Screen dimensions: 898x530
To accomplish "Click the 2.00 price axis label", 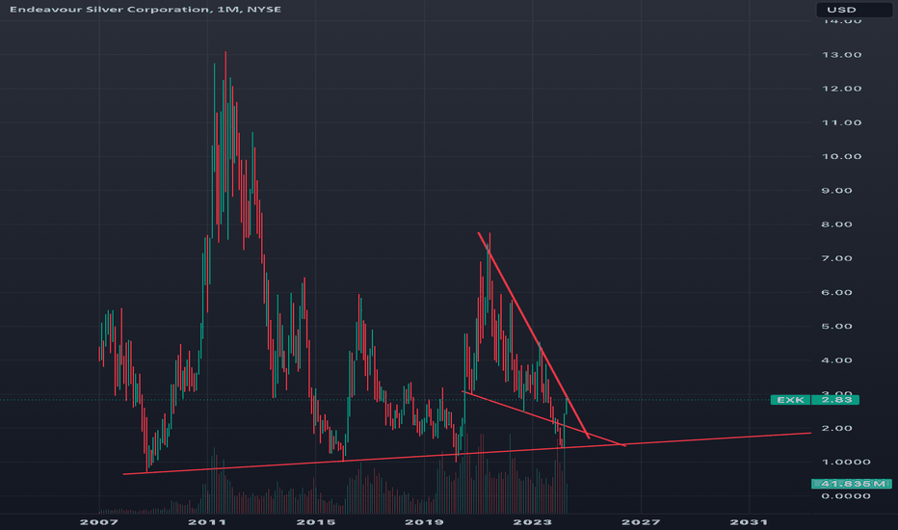I will (x=836, y=429).
